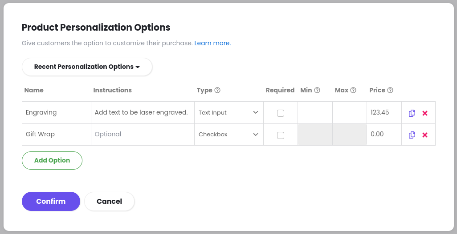
Task: Expand Recent Personalization Options menu
Action: pyautogui.click(x=87, y=67)
